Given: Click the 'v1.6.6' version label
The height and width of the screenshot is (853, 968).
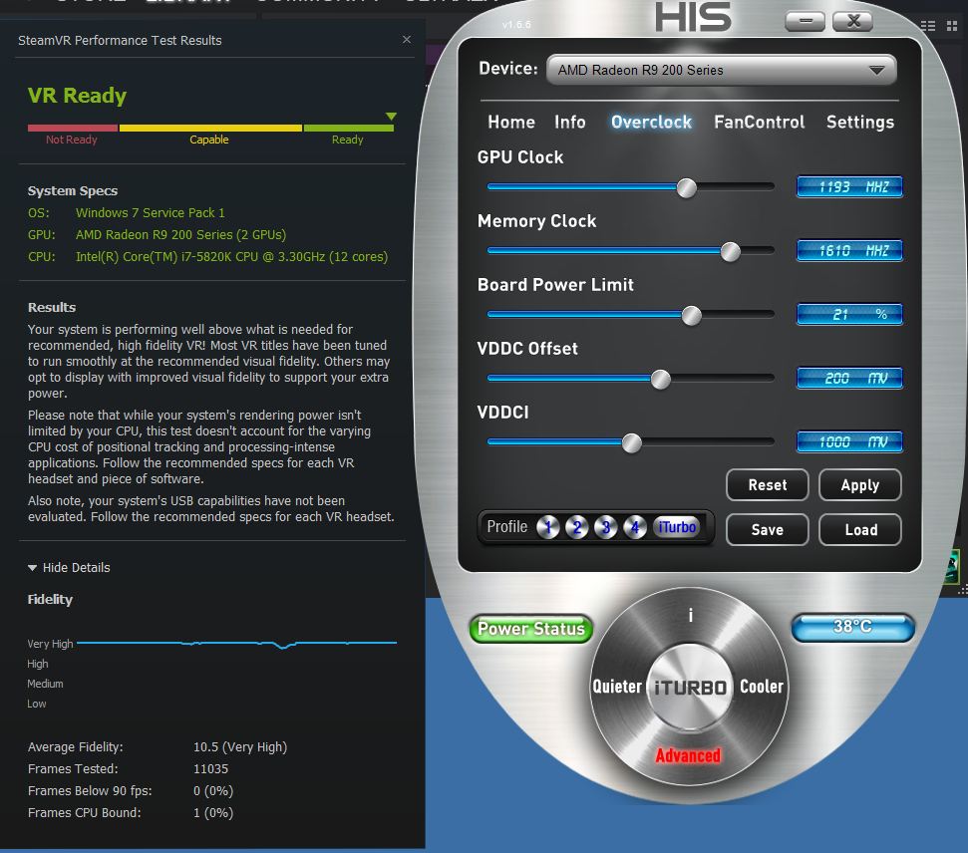Looking at the screenshot, I should 516,25.
